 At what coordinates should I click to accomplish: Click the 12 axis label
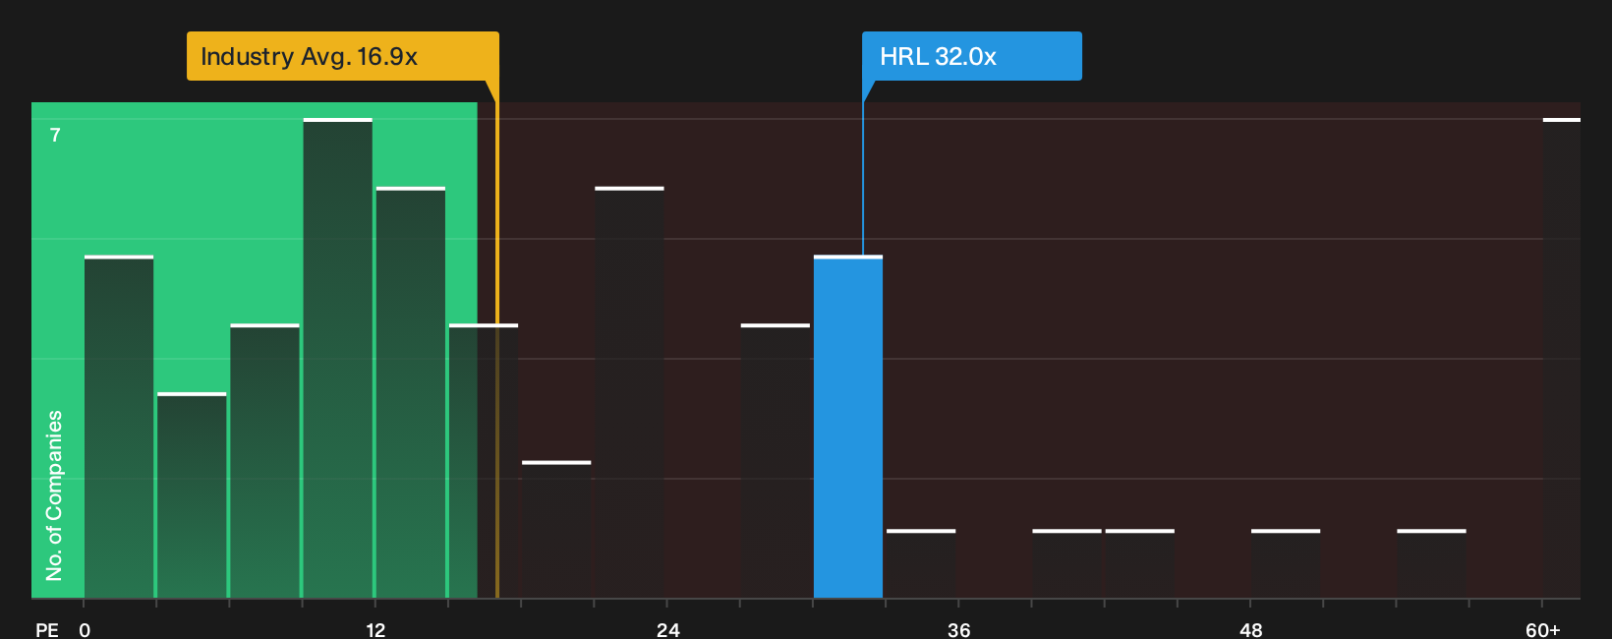click(375, 630)
